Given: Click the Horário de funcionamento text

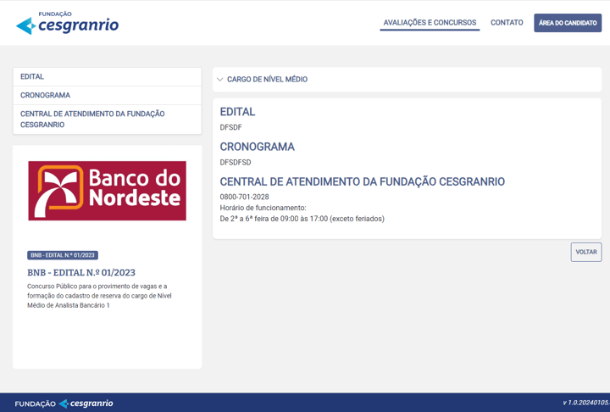Looking at the screenshot, I should click(x=263, y=208).
